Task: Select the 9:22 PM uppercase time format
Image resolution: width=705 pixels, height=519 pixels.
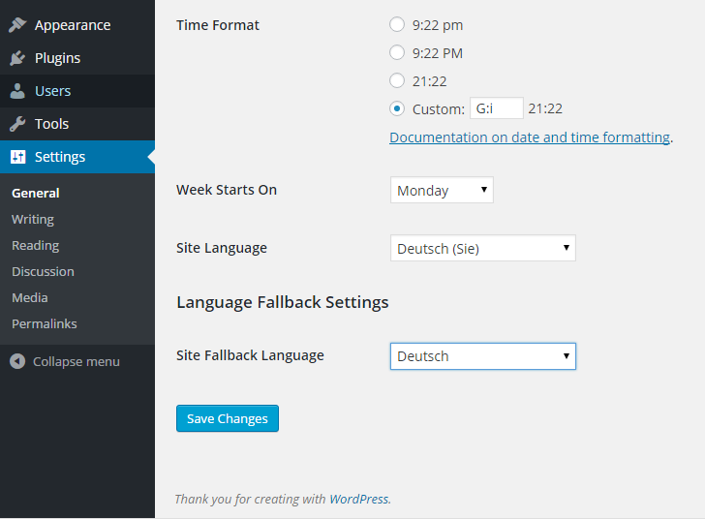Action: [x=397, y=52]
